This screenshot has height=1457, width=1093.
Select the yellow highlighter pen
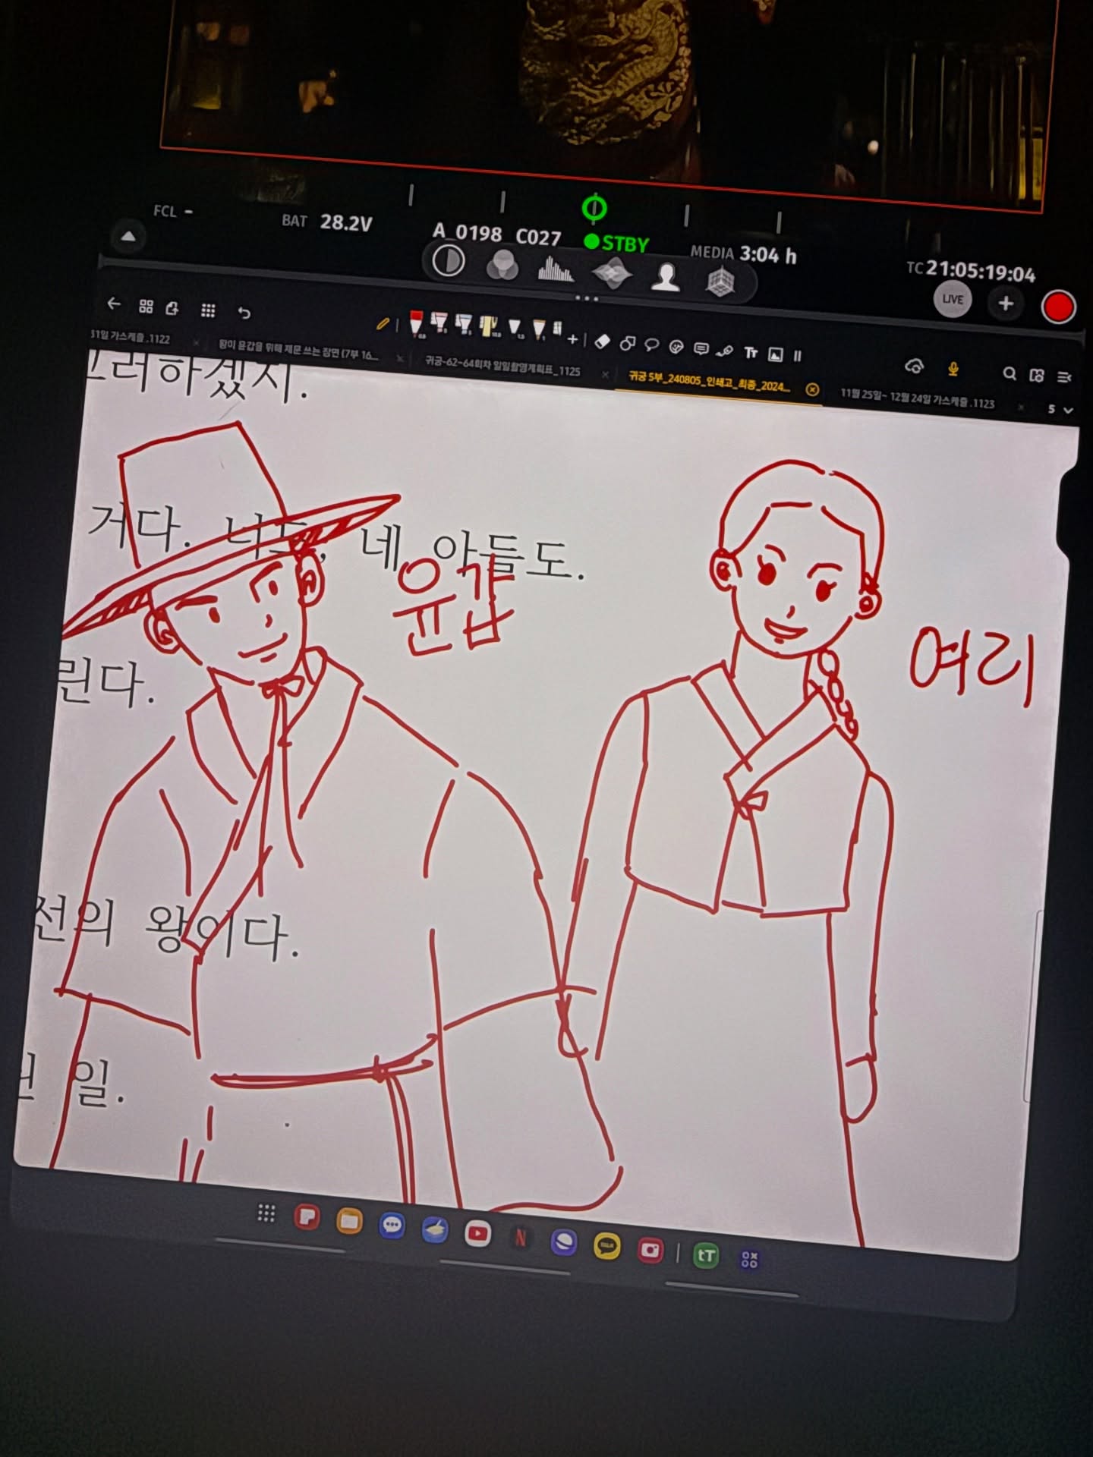(490, 326)
